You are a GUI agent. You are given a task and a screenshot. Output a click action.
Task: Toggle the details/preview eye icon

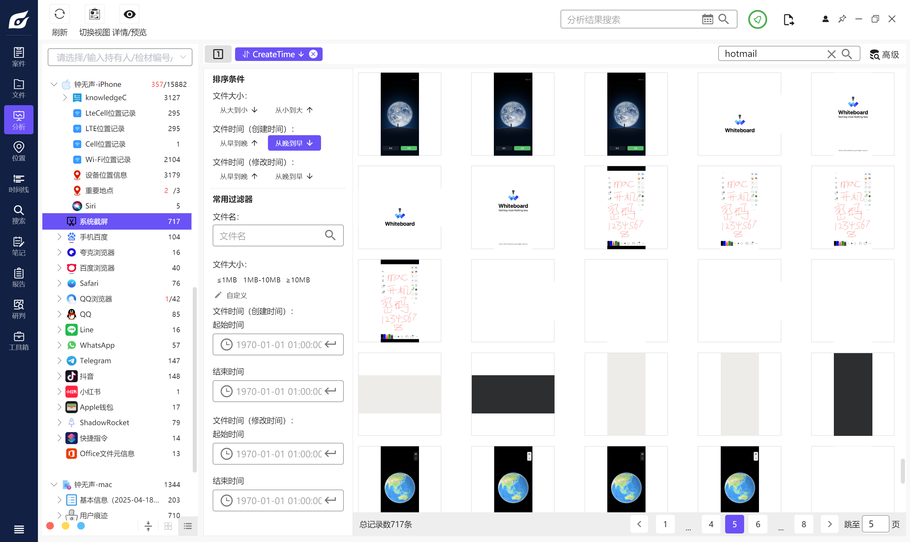129,15
